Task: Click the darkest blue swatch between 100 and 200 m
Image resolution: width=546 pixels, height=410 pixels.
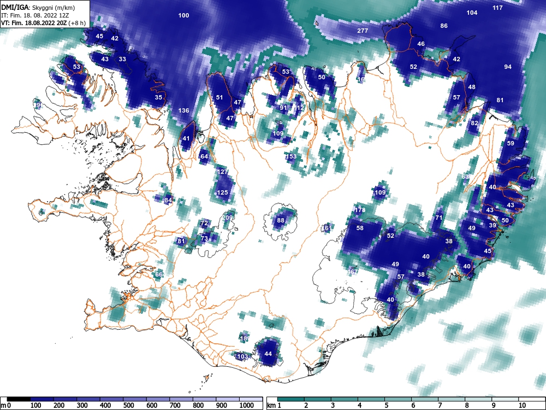Action: click(x=42, y=399)
